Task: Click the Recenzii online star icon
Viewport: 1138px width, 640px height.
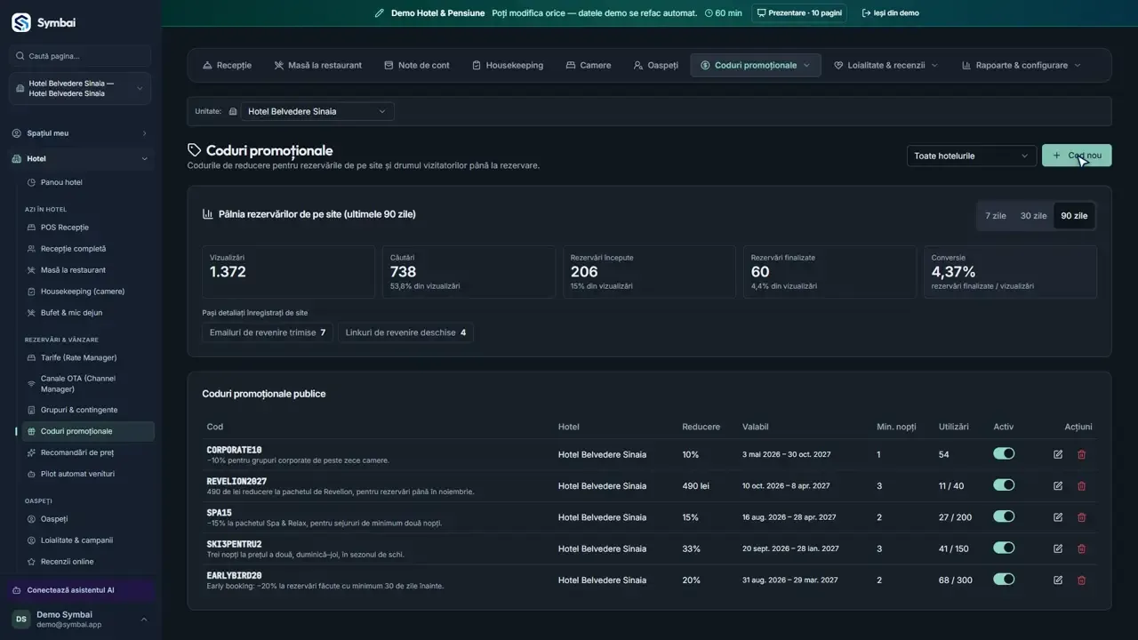Action: [x=31, y=562]
